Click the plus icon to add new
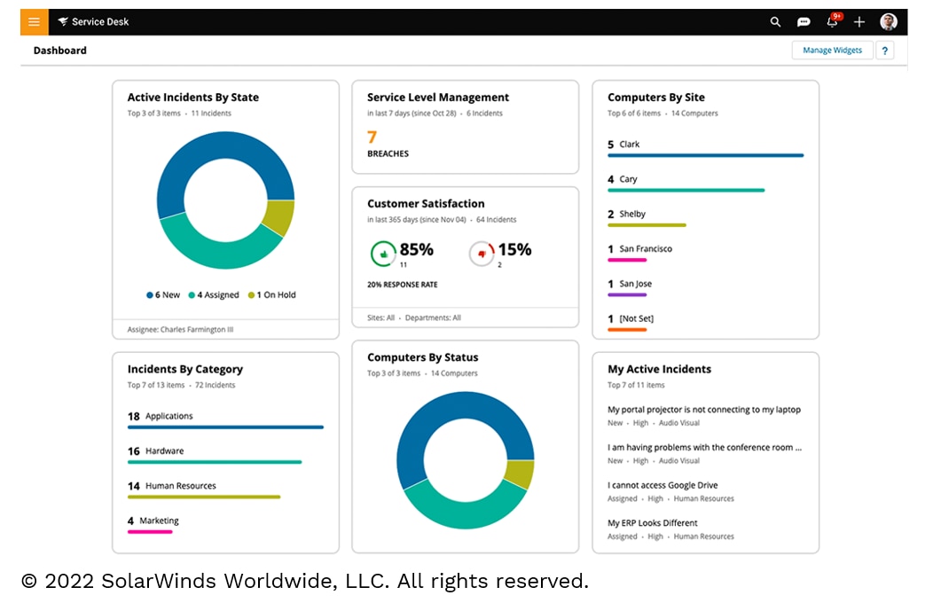Image resolution: width=941 pixels, height=603 pixels. [859, 22]
